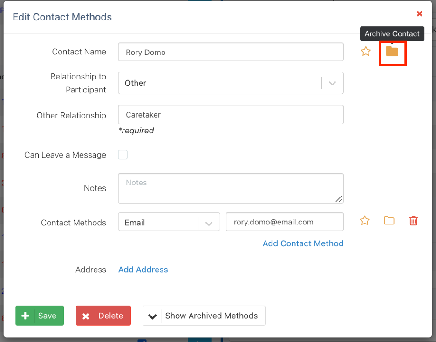Screen dimensions: 436x342
Task: Star the email contact method
Action: [x=365, y=221]
